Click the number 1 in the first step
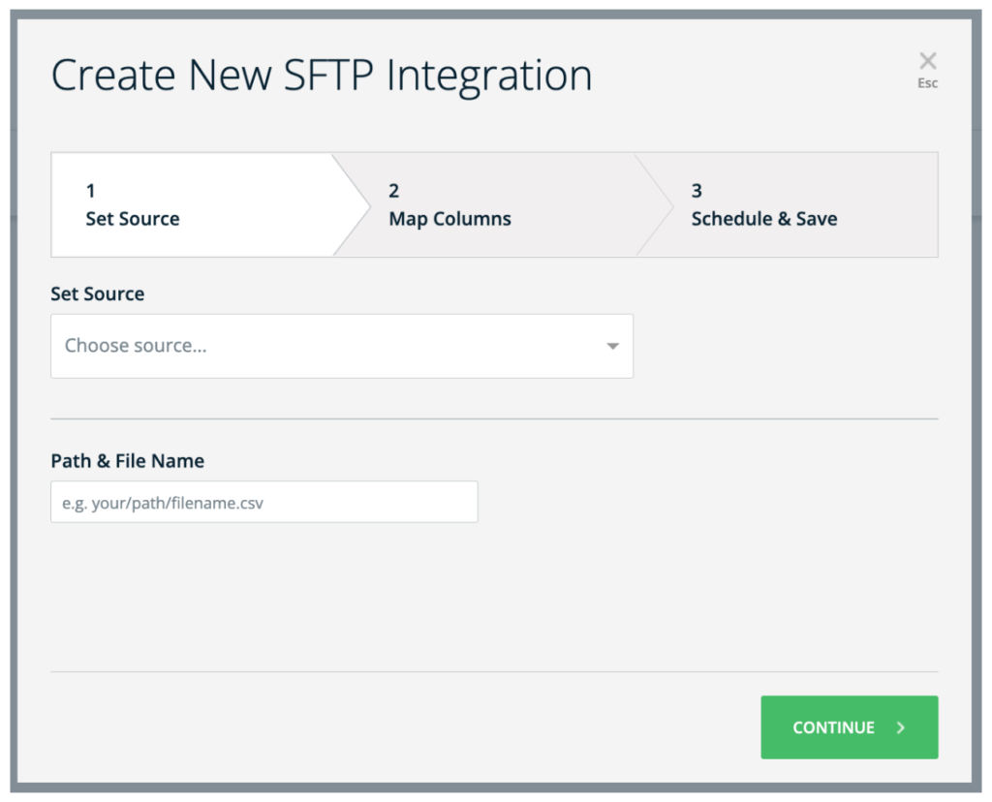The width and height of the screenshot is (992, 802). tap(91, 191)
